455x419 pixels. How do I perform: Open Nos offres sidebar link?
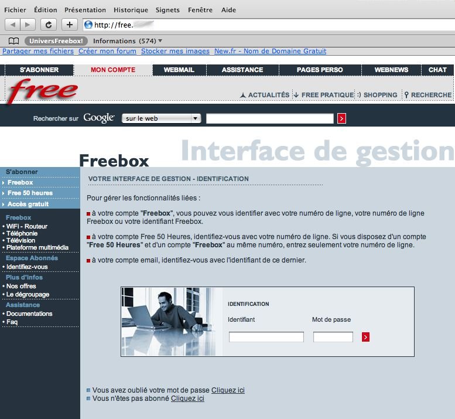pos(21,286)
